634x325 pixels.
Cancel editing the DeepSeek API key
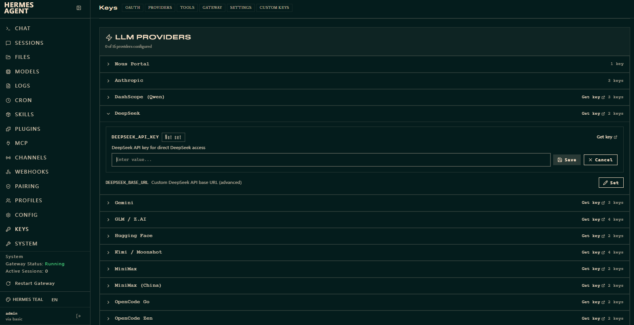601,160
